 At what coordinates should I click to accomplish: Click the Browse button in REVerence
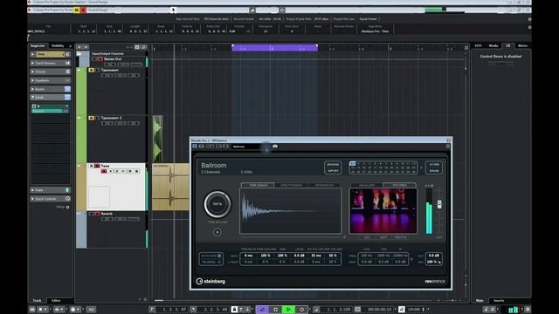point(333,165)
